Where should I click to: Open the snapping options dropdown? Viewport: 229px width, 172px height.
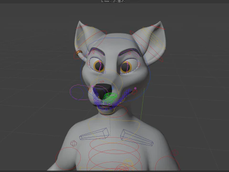point(123,1)
